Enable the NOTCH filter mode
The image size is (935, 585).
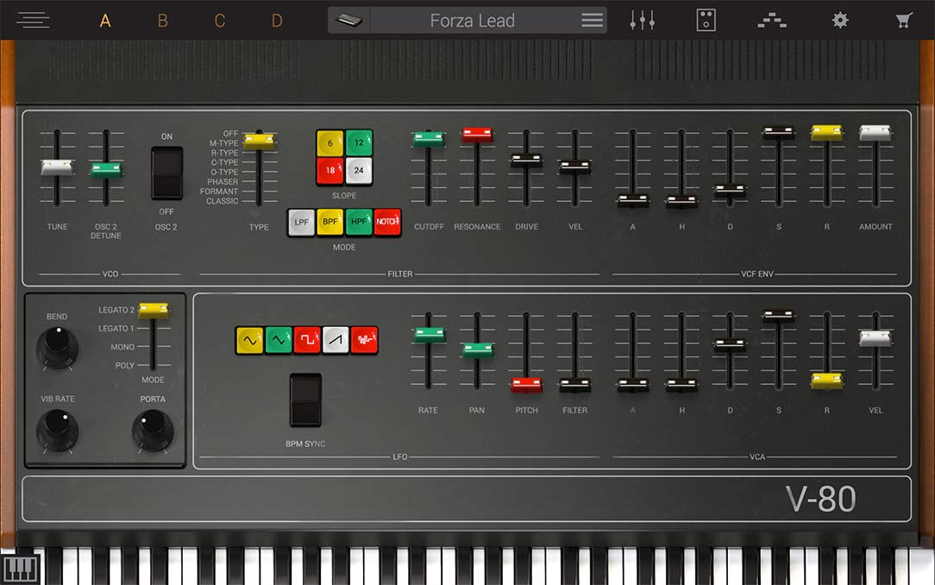tap(387, 223)
